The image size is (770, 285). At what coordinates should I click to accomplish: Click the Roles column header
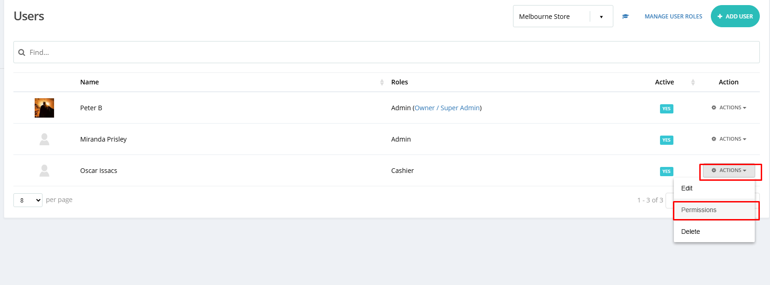(x=400, y=82)
